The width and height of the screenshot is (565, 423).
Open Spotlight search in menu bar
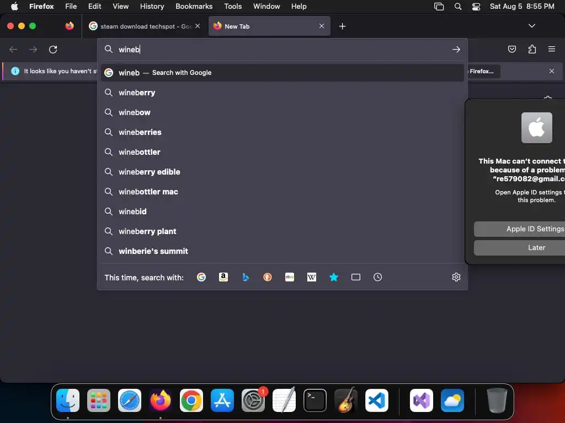(457, 6)
